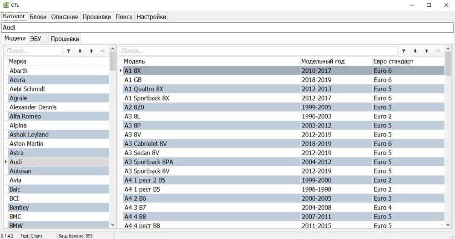The width and height of the screenshot is (455, 239).
Task: Click the up arrow icon in model panel
Action: click(426, 51)
